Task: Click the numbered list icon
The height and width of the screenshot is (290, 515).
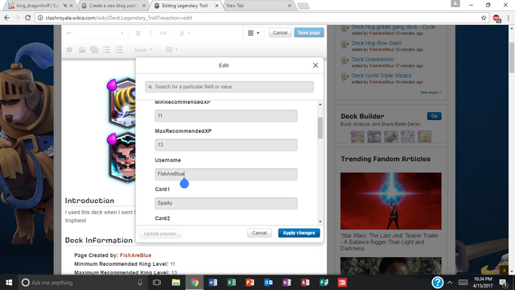Action: pyautogui.click(x=119, y=50)
